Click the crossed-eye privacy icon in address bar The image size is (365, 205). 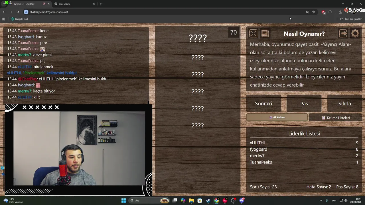[x=307, y=12]
